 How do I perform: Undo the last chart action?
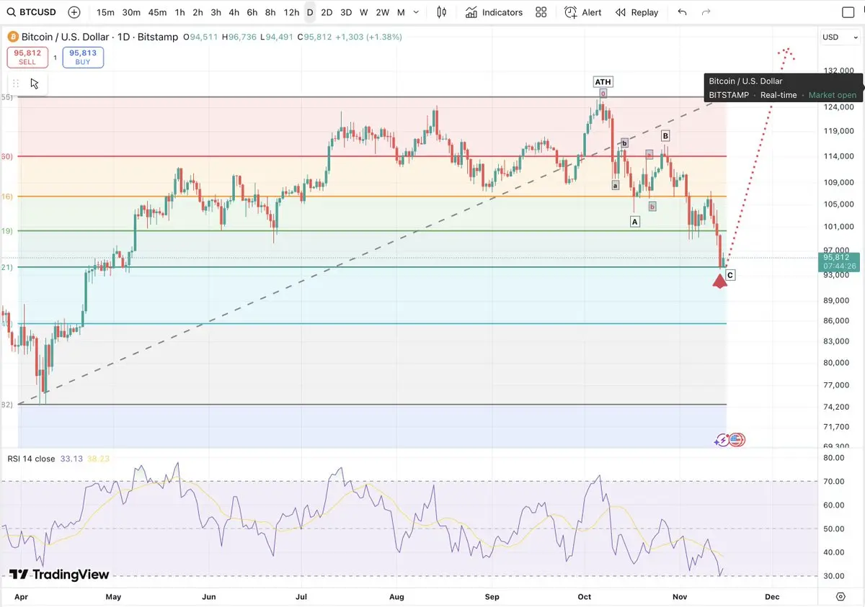click(682, 12)
